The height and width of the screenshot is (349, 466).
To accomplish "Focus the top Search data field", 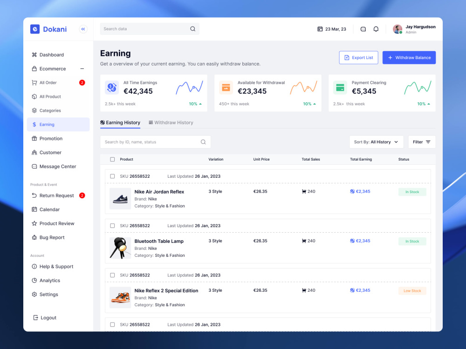I will coord(150,29).
